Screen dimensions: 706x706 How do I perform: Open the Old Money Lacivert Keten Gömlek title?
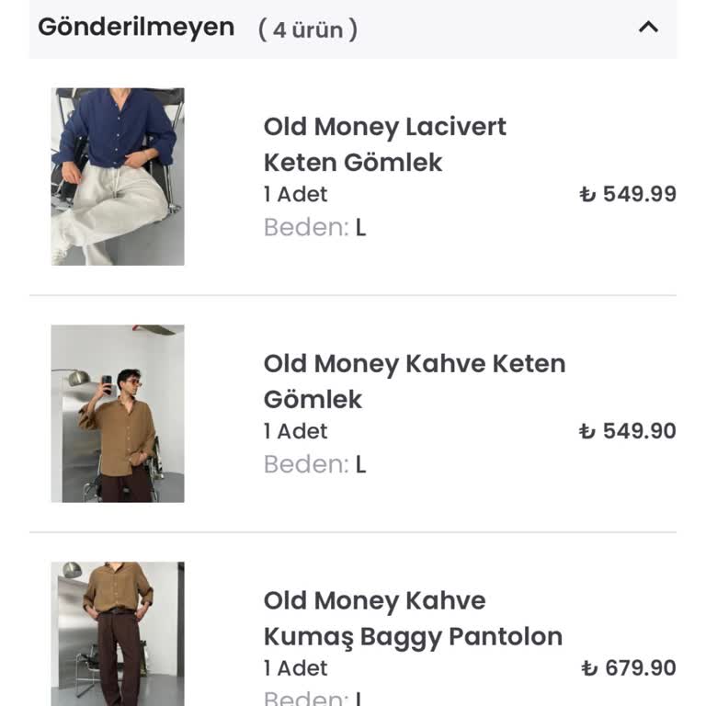tap(384, 144)
